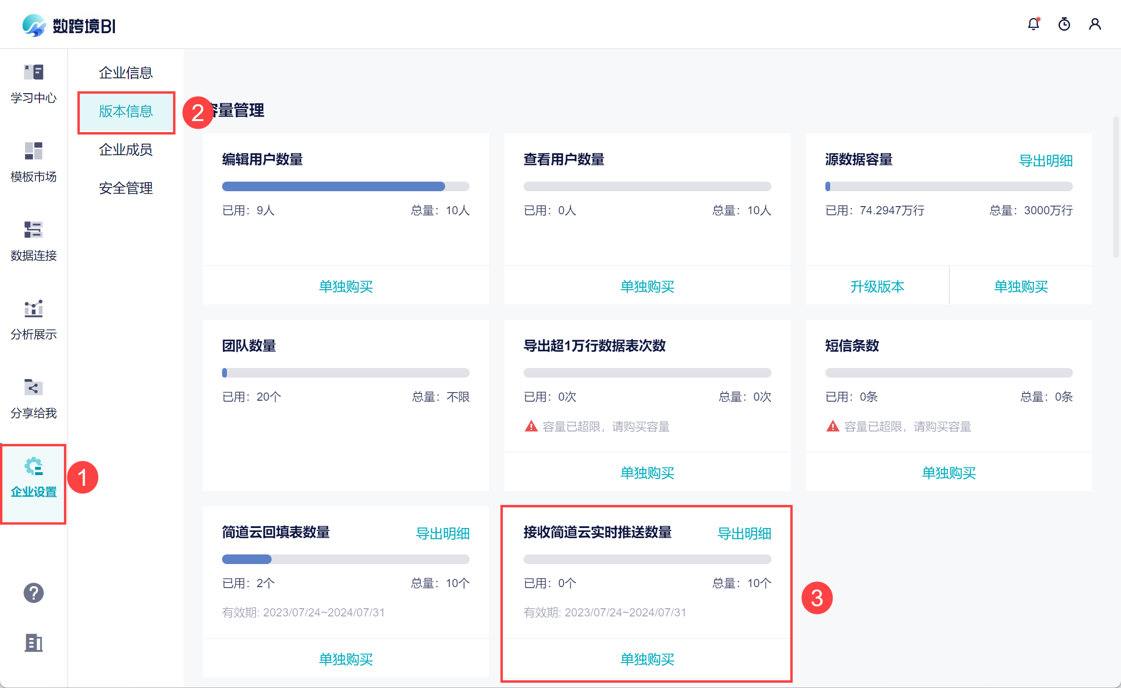Click the help question mark icon

click(34, 593)
